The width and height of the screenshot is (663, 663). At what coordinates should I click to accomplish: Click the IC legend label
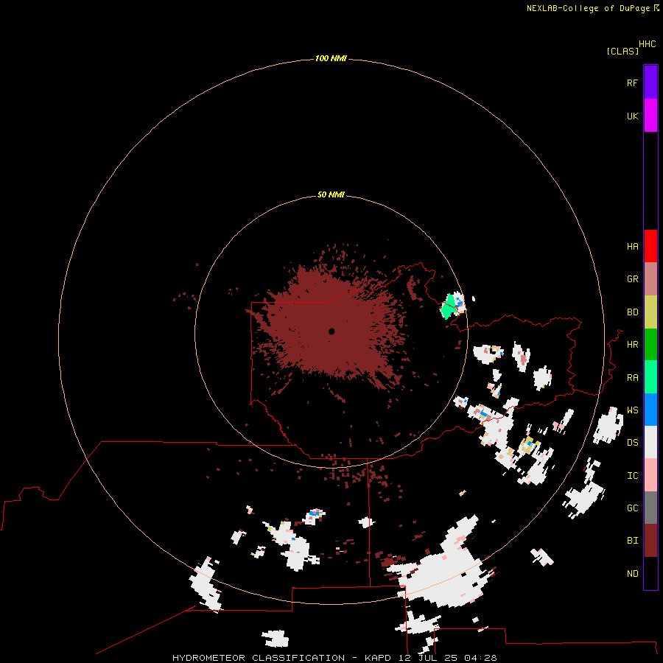pos(632,476)
